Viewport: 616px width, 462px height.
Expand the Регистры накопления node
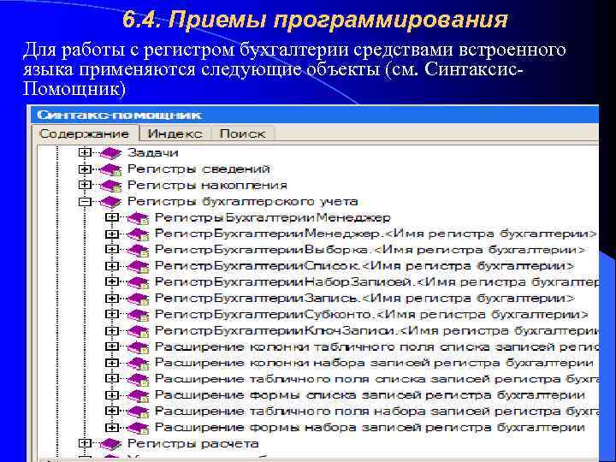[x=85, y=185]
